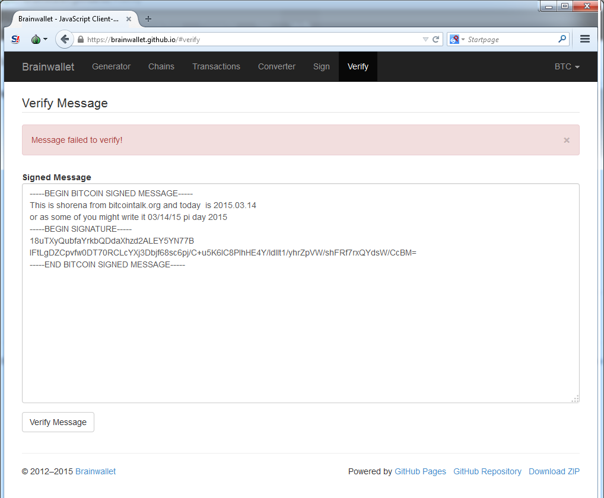Switch to the Sign tab
604x498 pixels.
point(321,66)
